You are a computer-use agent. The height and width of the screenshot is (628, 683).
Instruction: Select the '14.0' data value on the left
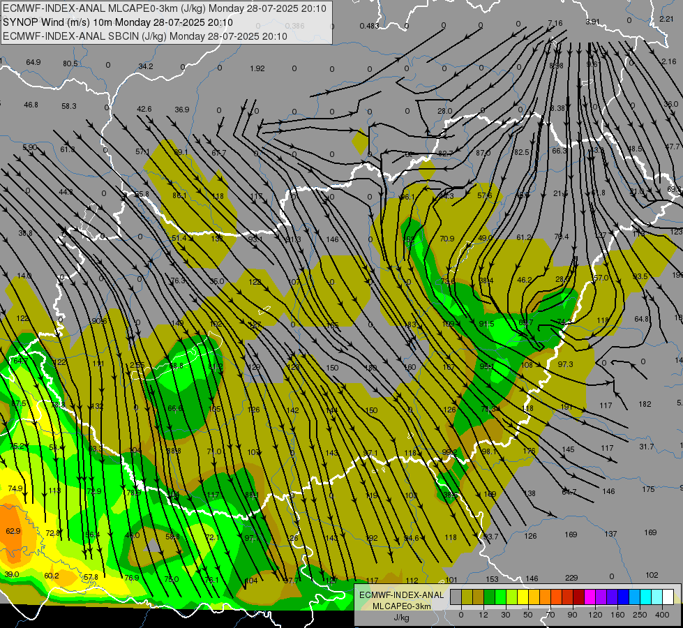pos(24,276)
